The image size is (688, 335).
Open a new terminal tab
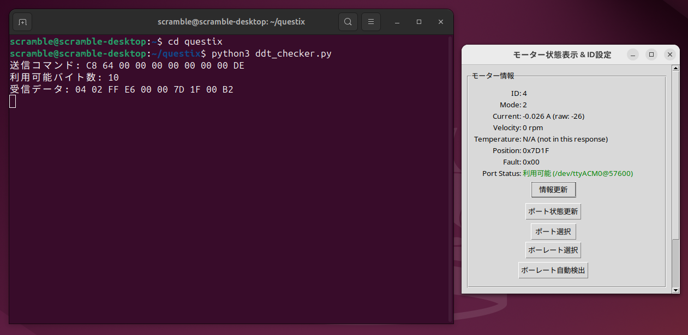22,22
